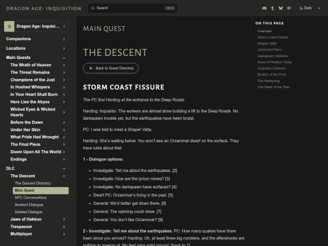Jump to Lieutenant Renn section link
The width and height of the screenshot is (328, 246).
pos(270,50)
